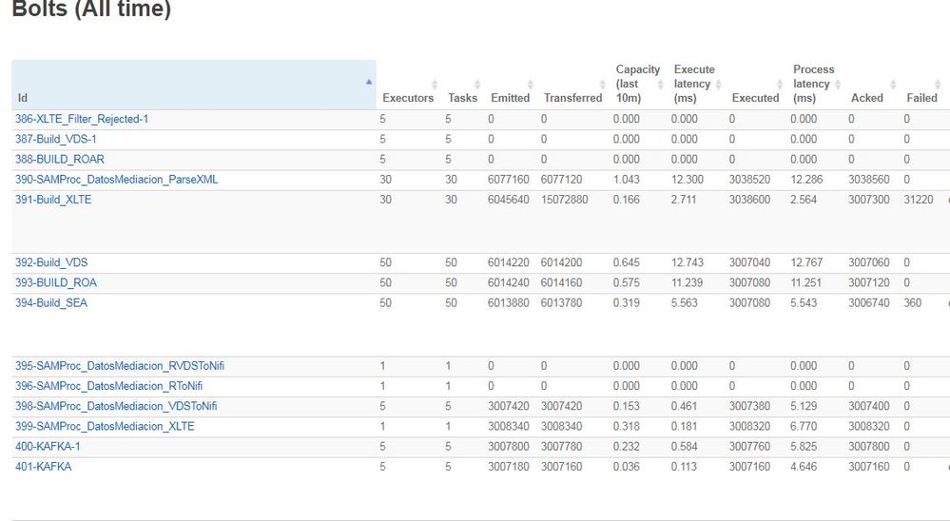This screenshot has height=521, width=950.
Task: Click sort arrows icon beside Capacity header
Action: pyautogui.click(x=662, y=85)
